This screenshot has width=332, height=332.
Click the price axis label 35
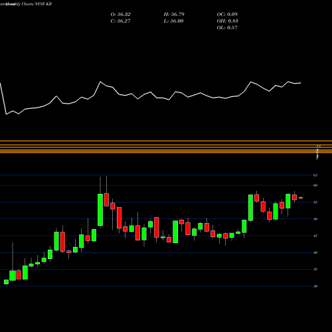(x=315, y=270)
